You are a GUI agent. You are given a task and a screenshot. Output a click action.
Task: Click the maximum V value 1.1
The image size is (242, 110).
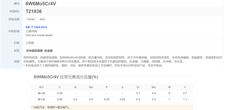(185, 99)
